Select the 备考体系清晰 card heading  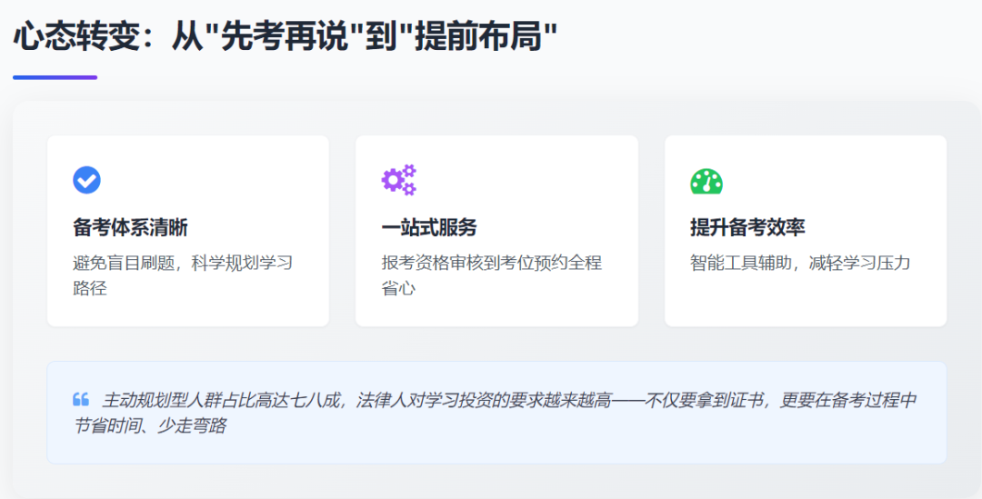click(x=130, y=227)
